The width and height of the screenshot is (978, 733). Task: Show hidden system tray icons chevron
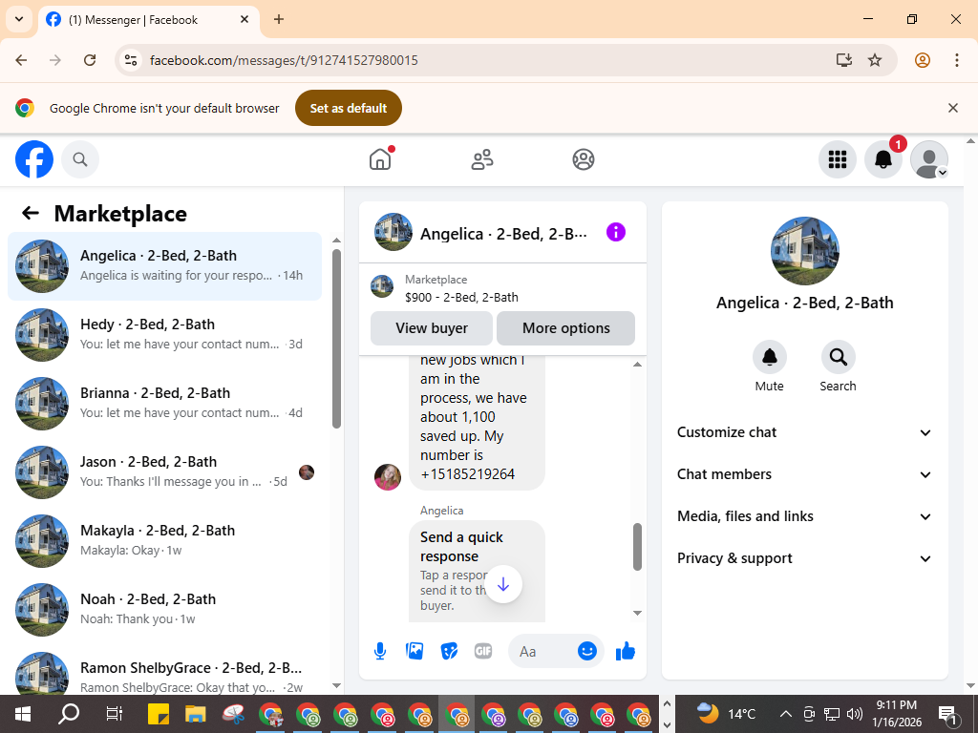pyautogui.click(x=786, y=714)
